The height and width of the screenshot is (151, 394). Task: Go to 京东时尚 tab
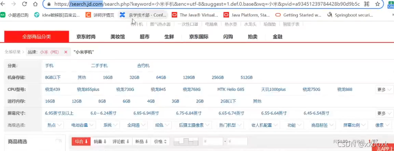(86, 37)
